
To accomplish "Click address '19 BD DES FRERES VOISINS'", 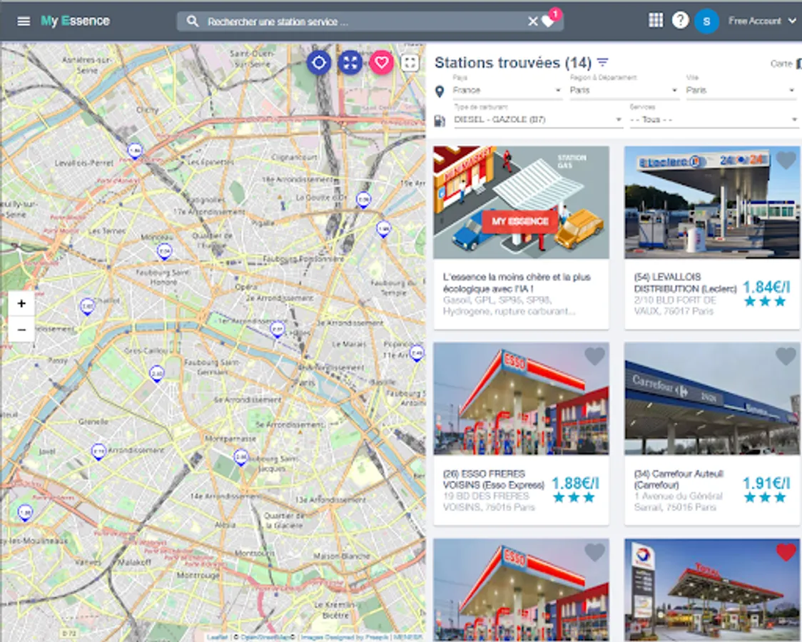I will (489, 501).
